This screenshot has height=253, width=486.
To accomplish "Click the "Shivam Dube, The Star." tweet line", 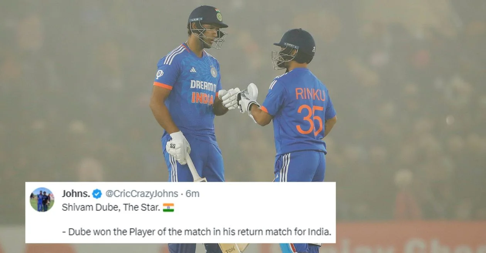I will (x=111, y=208).
